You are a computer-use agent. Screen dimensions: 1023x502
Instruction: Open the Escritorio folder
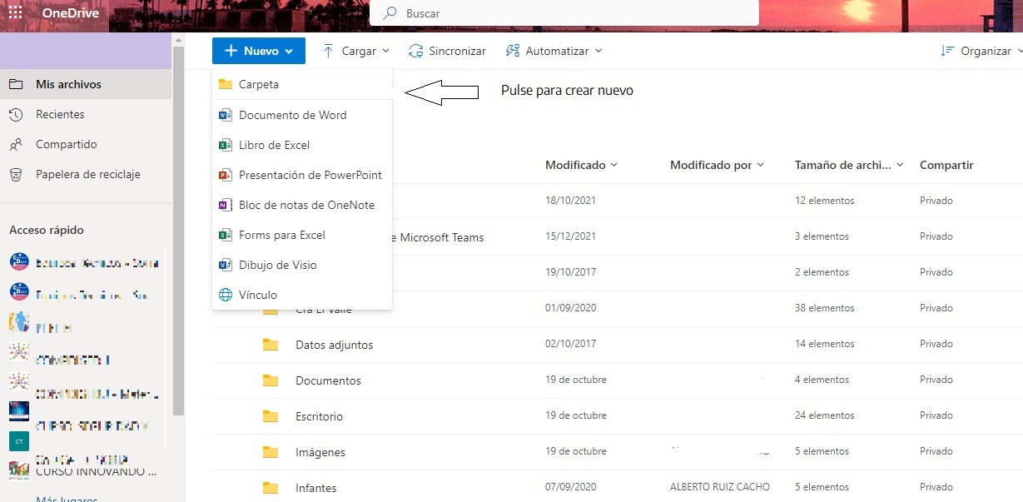point(319,416)
